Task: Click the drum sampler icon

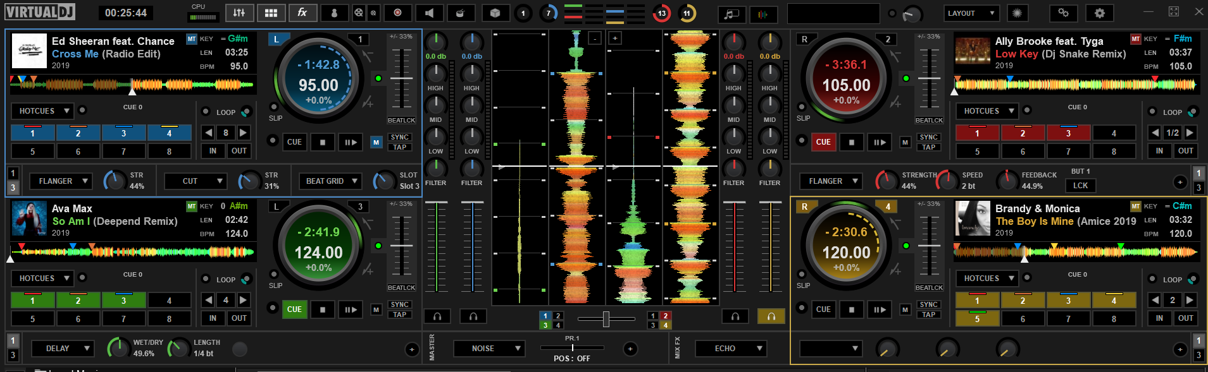Action: [461, 13]
